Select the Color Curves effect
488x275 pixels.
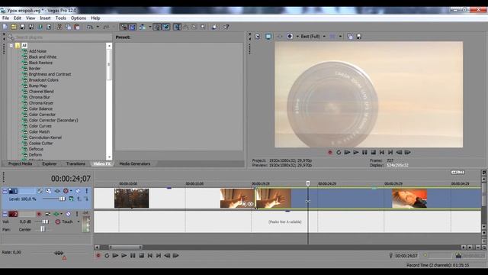[x=40, y=126]
